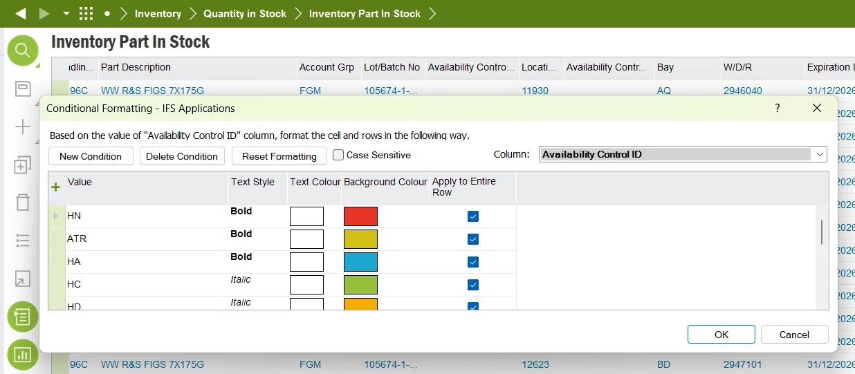This screenshot has width=855, height=374.
Task: Click the save icon in the sidebar
Action: 23,88
